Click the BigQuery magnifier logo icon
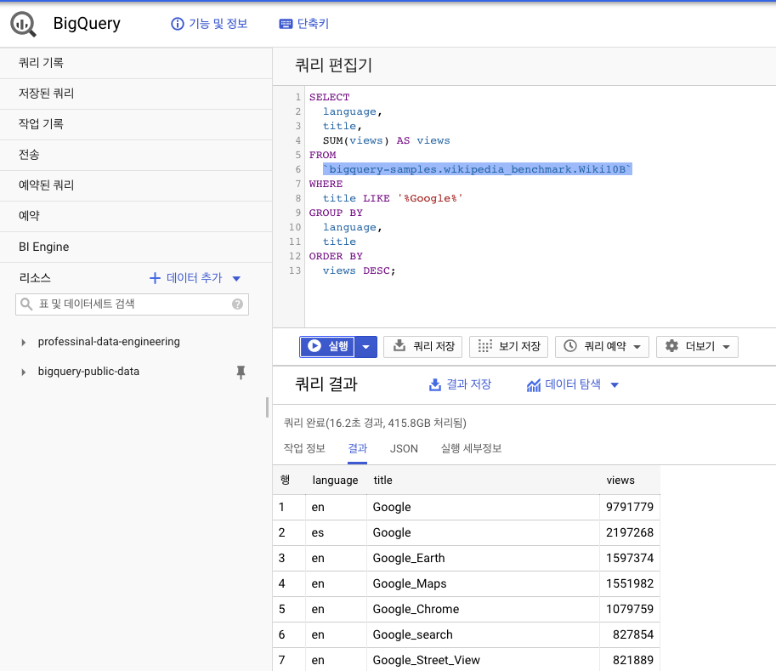Viewport: 776px width, 671px height. [23, 25]
